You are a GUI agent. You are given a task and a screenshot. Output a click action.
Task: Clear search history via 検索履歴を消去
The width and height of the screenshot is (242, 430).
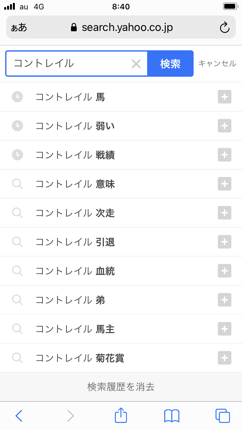tap(121, 386)
